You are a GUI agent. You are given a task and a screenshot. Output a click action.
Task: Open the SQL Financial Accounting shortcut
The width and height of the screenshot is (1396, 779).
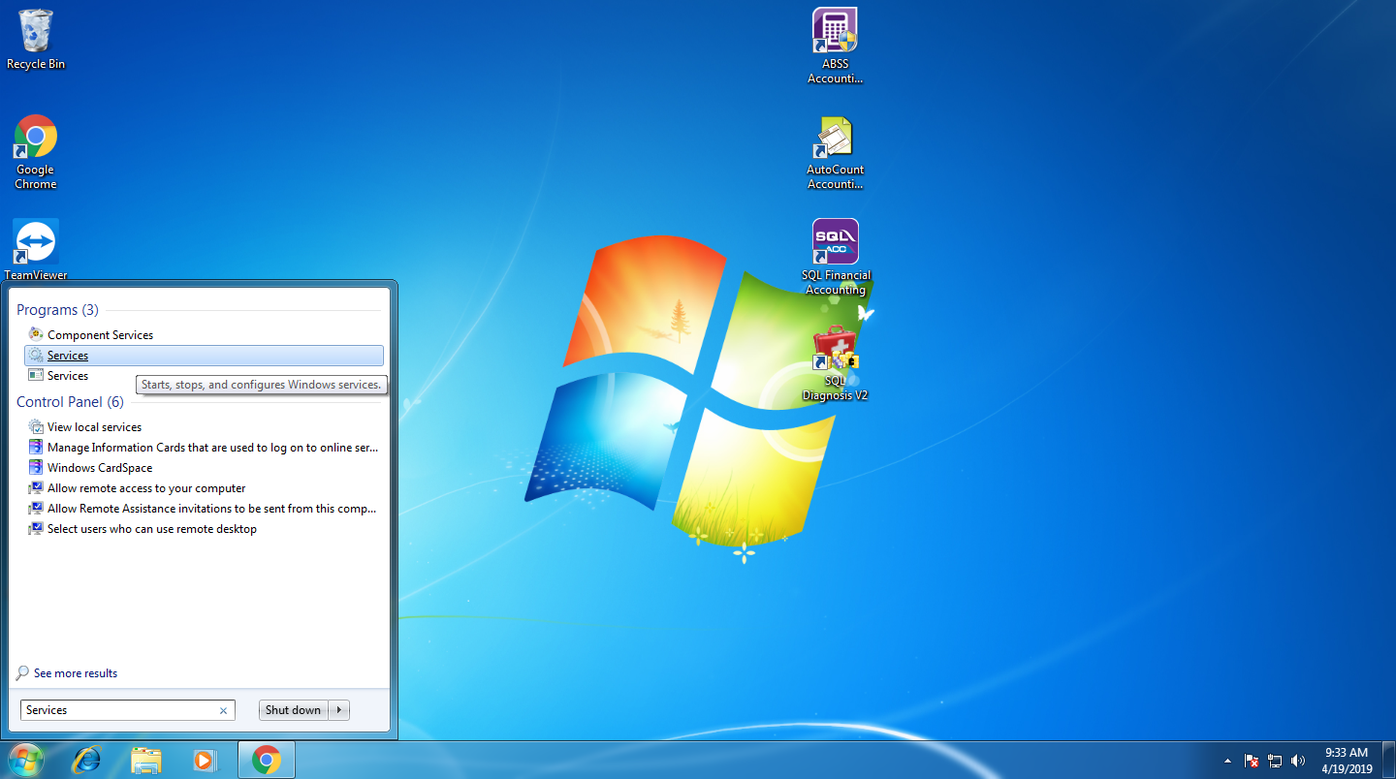pyautogui.click(x=835, y=257)
